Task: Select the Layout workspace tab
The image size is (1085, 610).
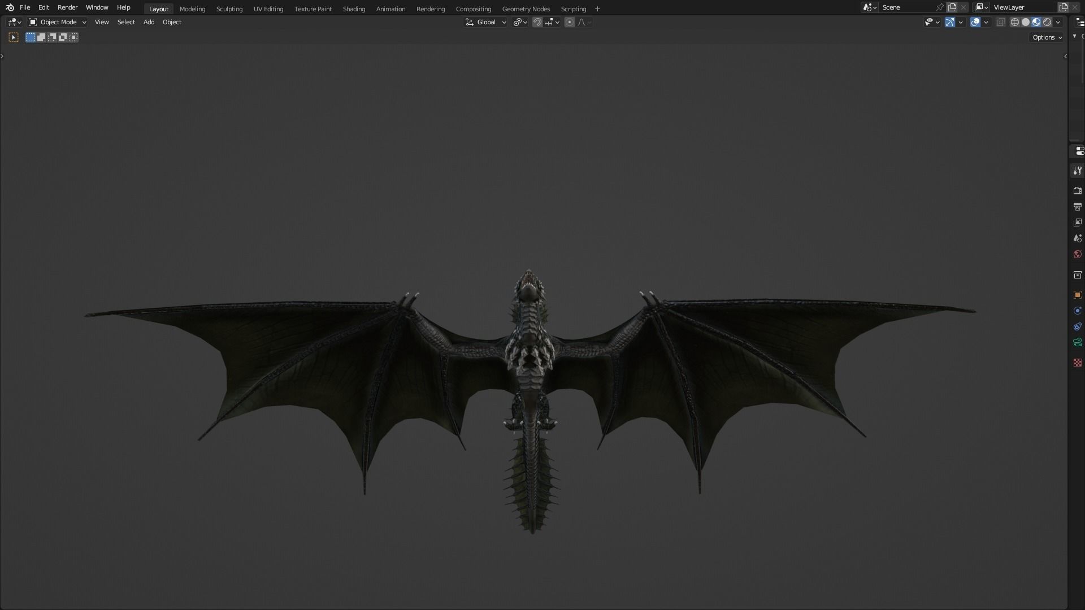Action: 158,9
